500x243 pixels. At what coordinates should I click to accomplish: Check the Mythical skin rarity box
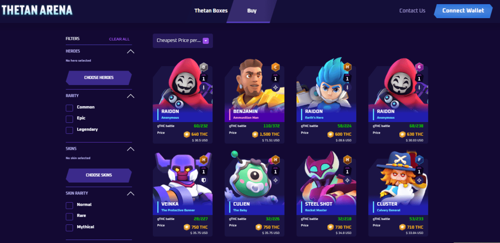click(69, 228)
